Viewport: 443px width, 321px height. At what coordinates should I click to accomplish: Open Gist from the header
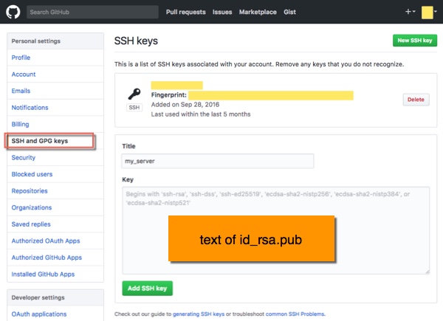tap(289, 12)
